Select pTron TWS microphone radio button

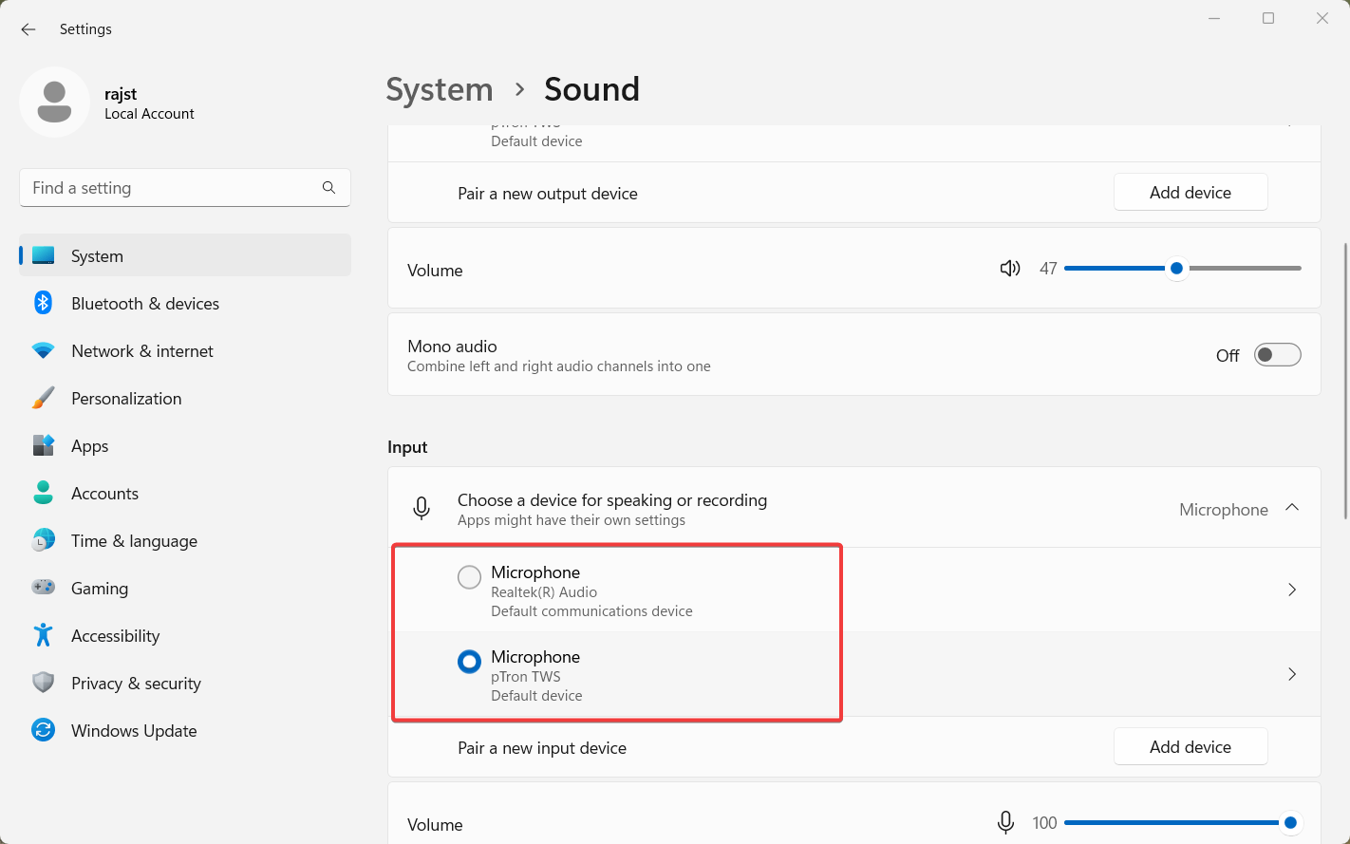469,662
